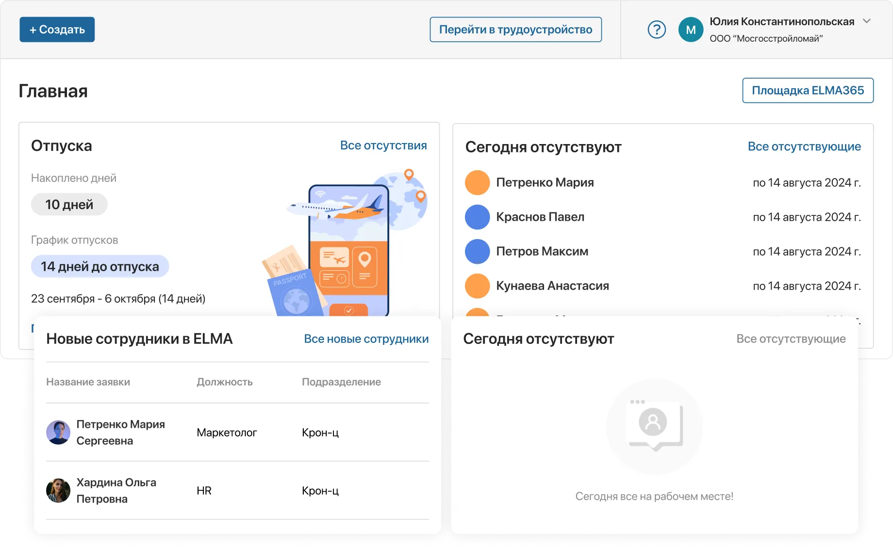This screenshot has width=893, height=551.
Task: Click the Подразделение column header
Action: click(341, 382)
